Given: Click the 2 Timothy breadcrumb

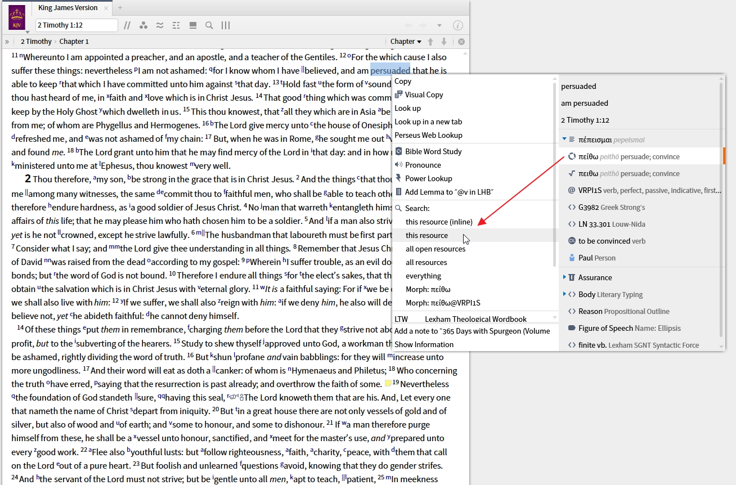Looking at the screenshot, I should 36,42.
